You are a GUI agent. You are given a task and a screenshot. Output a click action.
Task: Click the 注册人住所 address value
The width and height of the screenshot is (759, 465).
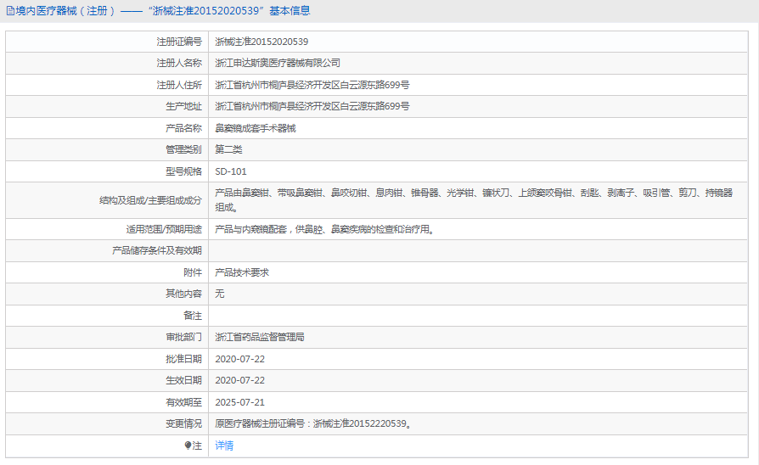pyautogui.click(x=312, y=85)
